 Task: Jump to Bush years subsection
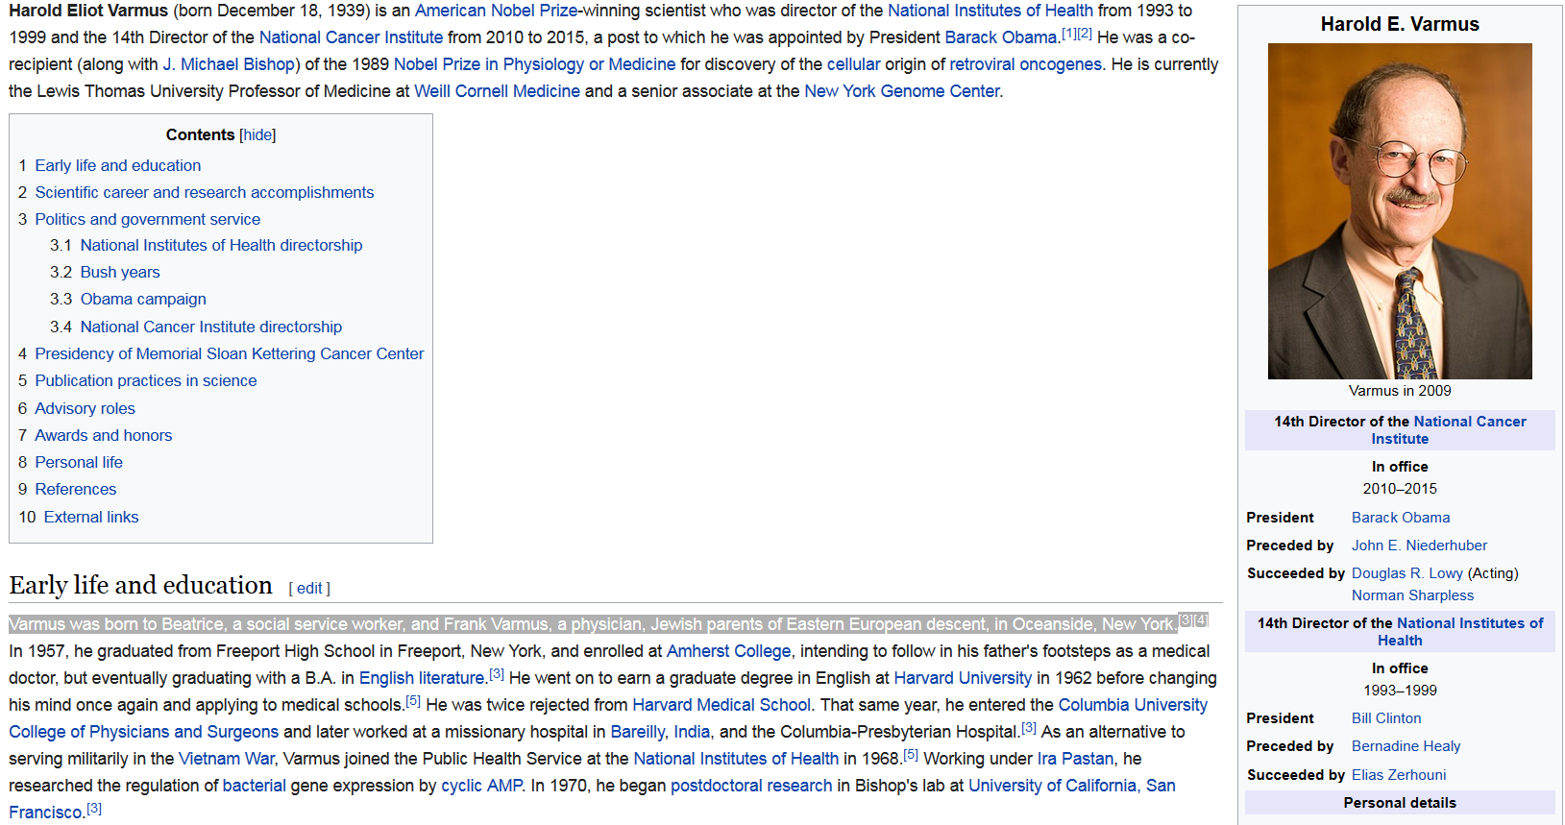tap(120, 273)
